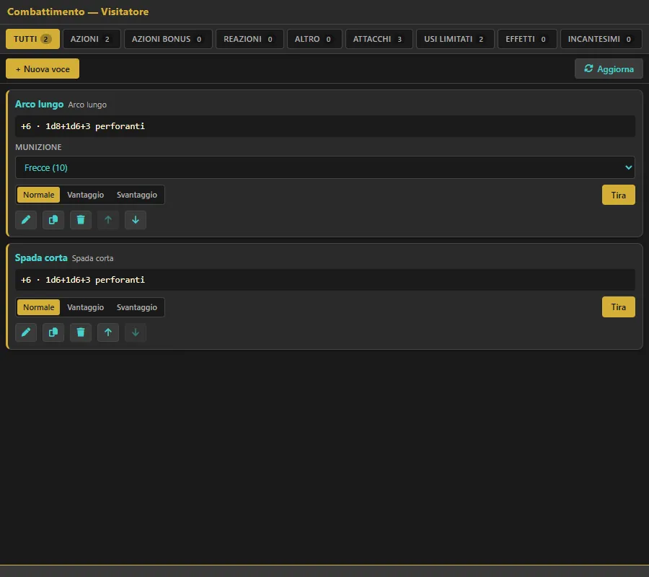
Task: Select Normale roll mode for Spada corta
Action: point(38,307)
